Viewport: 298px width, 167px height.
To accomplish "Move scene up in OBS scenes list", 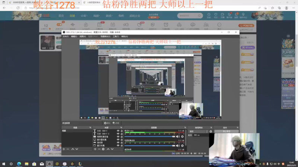I will [73, 149].
